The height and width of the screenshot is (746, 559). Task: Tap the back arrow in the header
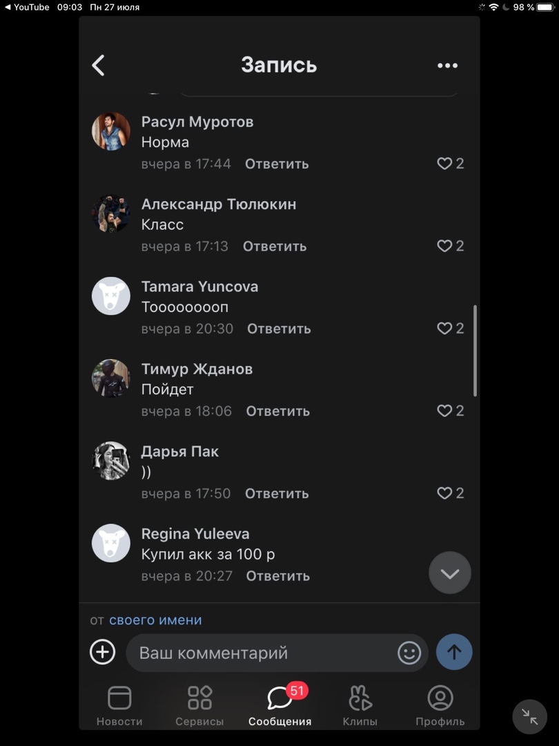click(99, 66)
